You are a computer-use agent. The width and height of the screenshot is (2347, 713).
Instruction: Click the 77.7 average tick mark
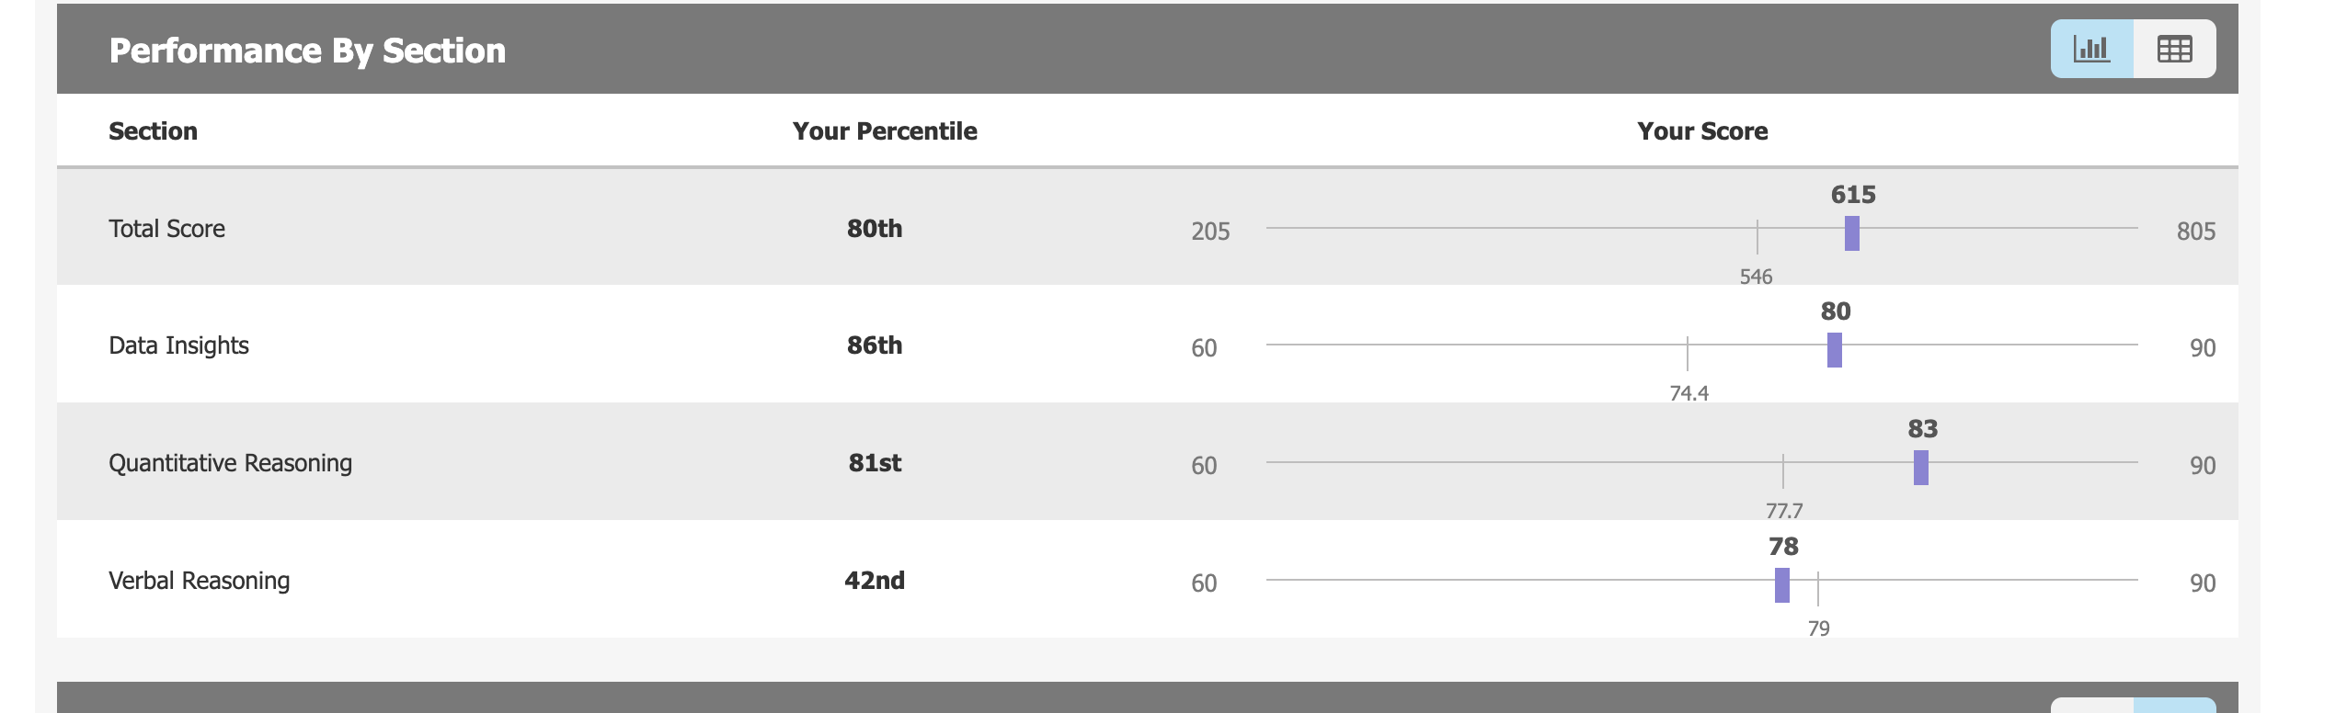1782,471
